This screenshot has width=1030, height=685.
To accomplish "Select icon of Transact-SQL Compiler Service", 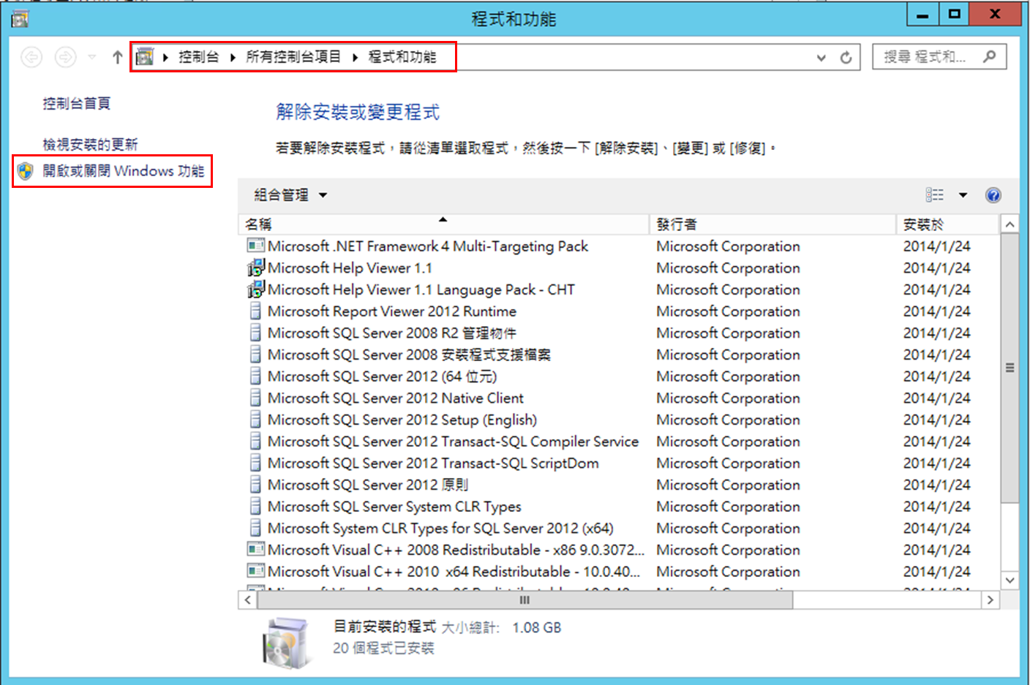I will (255, 442).
